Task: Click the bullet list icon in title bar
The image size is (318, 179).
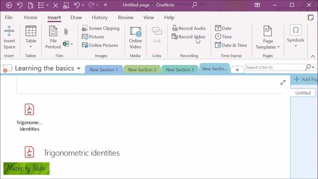Action: point(41,5)
